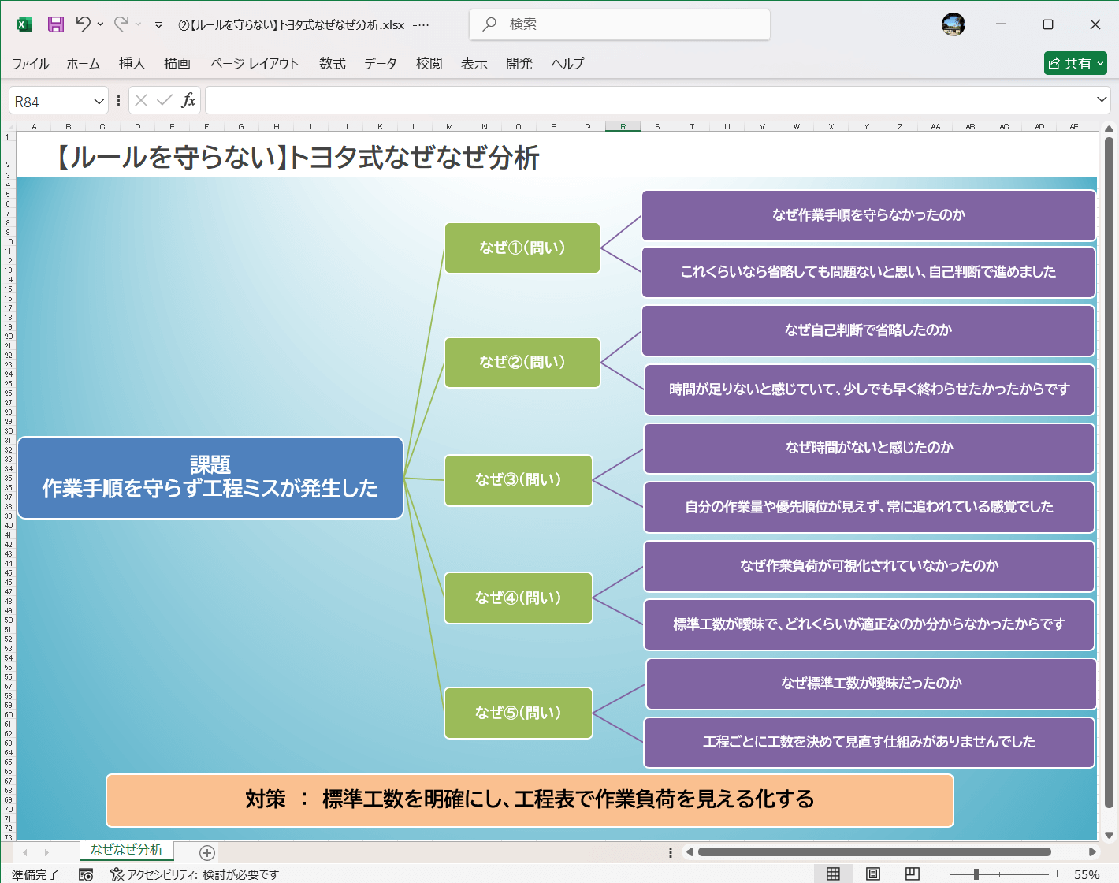Select the なぜなぜ分析 sheet tab
1119x883 pixels.
[126, 851]
